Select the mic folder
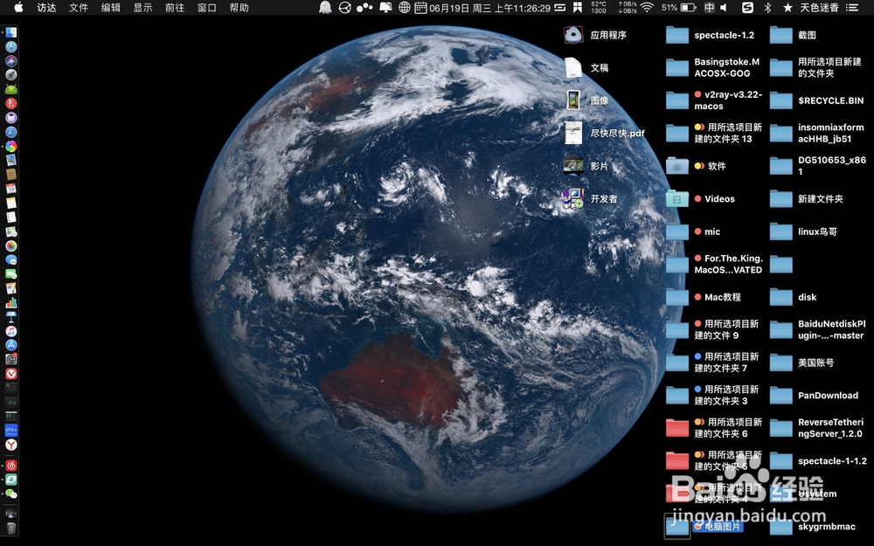874x546 pixels. point(693,232)
